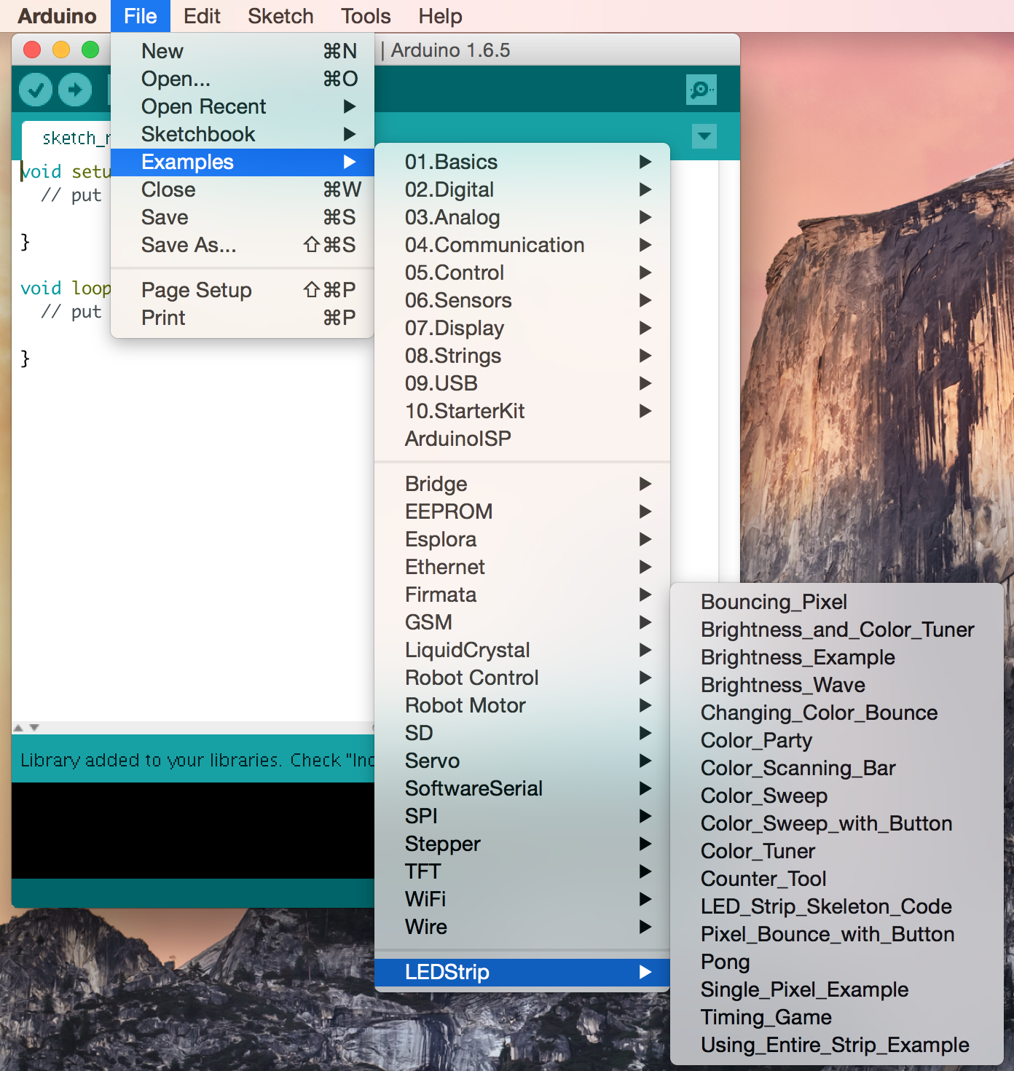Image resolution: width=1014 pixels, height=1071 pixels.
Task: Open the Timing_Game example
Action: coord(837,1017)
